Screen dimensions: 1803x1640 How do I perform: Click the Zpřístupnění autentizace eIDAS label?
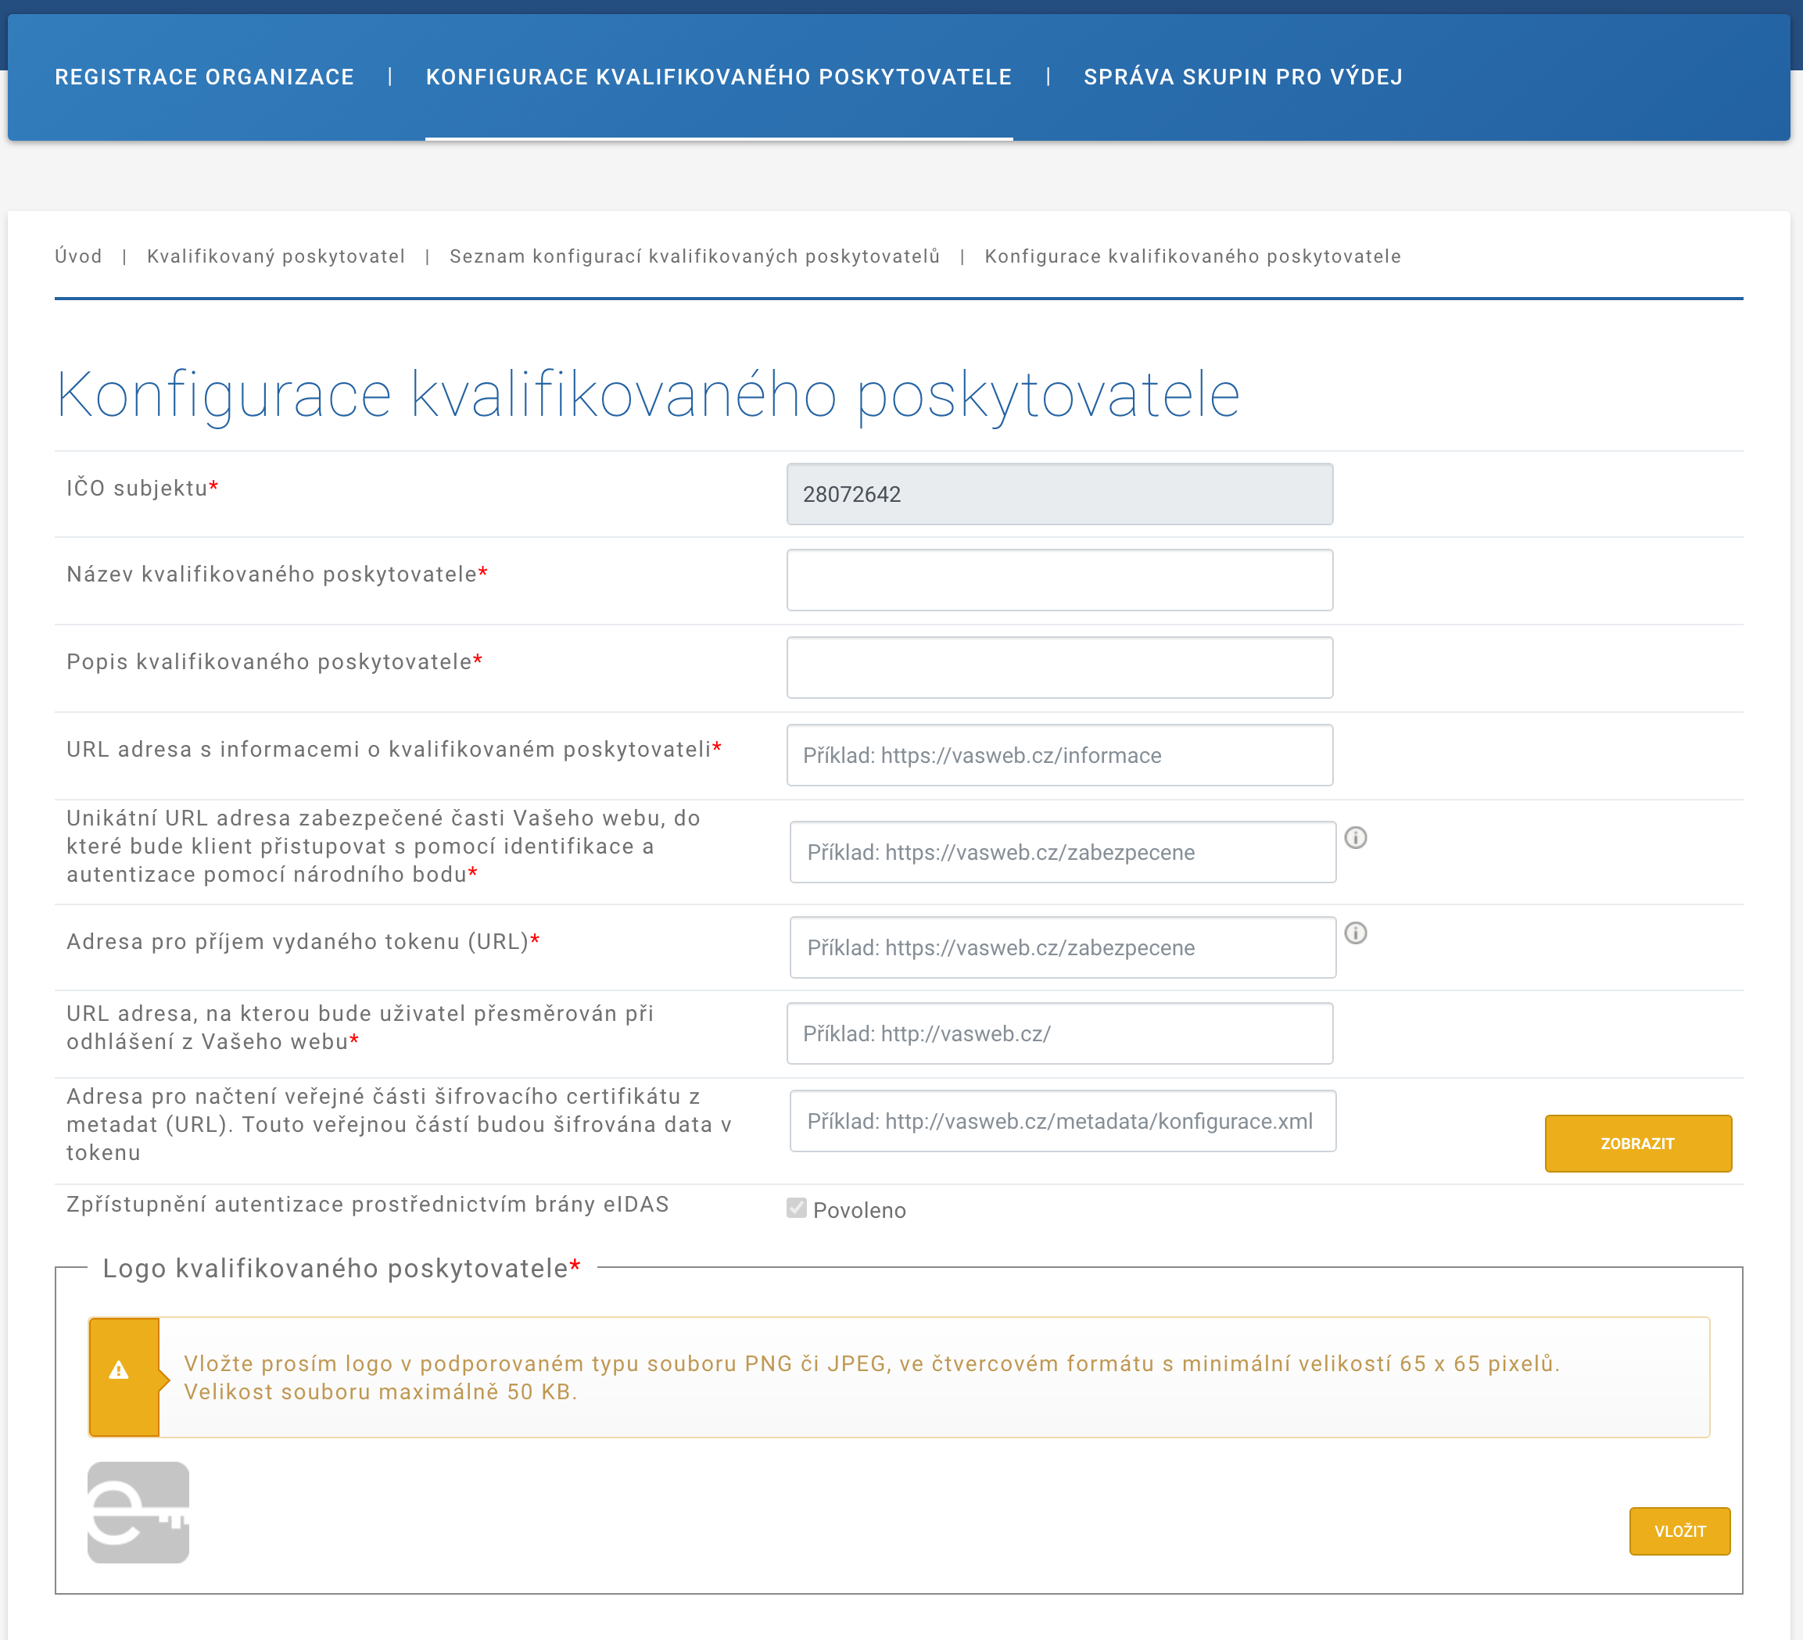[x=367, y=1205]
